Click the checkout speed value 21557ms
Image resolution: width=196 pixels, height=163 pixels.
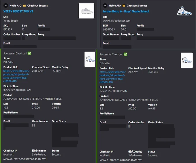[133, 72]
